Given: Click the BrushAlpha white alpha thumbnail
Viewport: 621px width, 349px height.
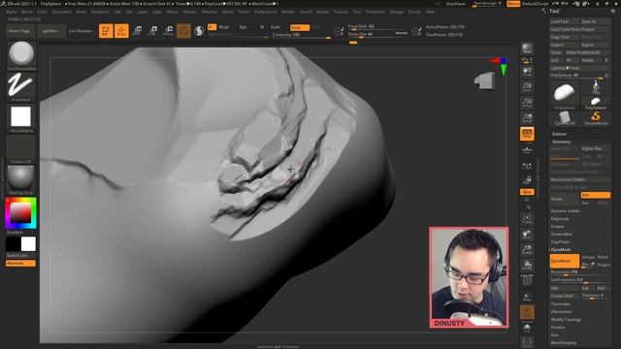Looking at the screenshot, I should [21, 117].
